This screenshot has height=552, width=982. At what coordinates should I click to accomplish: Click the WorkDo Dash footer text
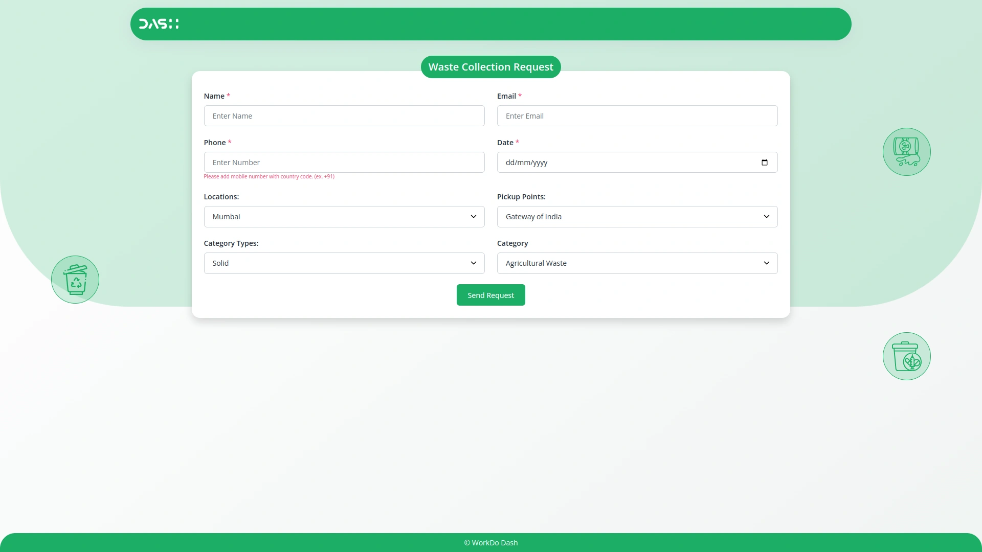(490, 543)
